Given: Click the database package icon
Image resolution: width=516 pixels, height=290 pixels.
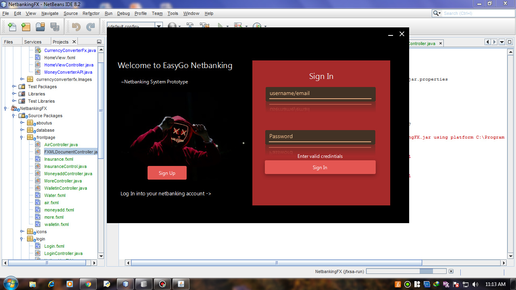Looking at the screenshot, I should [31, 130].
